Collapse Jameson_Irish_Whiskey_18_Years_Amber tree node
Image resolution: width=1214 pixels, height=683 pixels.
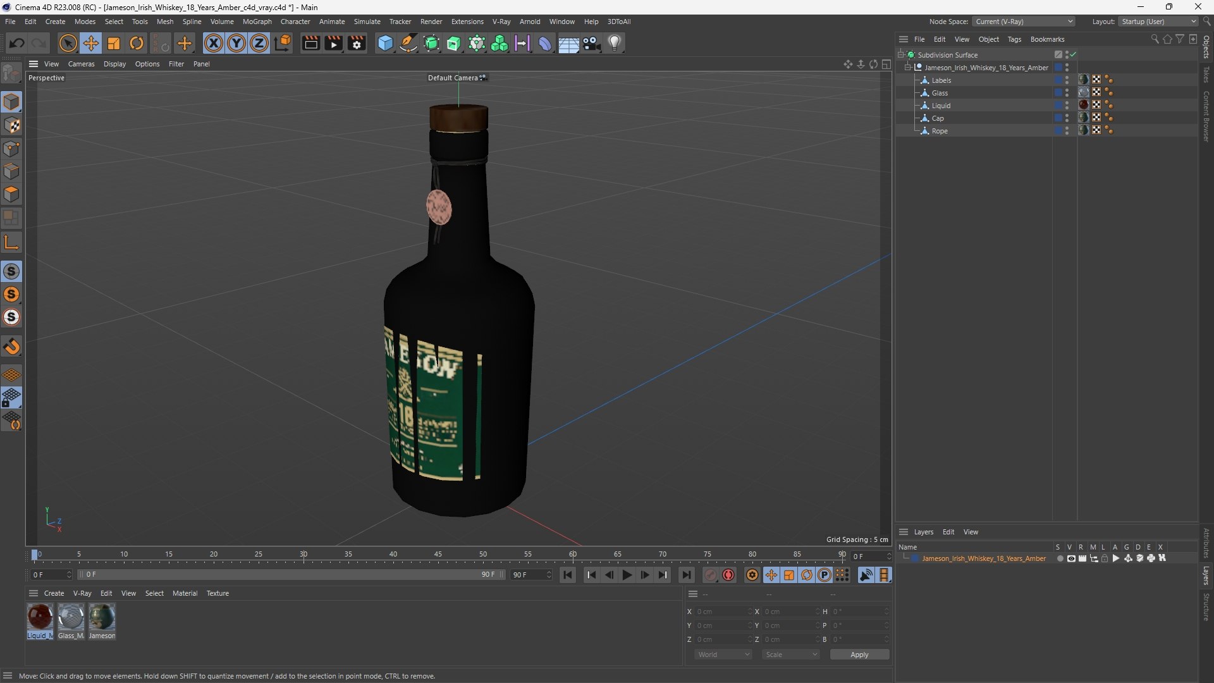pos(908,68)
